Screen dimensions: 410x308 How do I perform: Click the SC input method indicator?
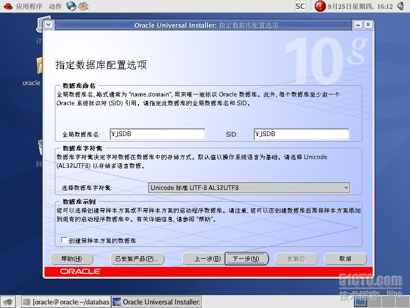tap(300, 6)
